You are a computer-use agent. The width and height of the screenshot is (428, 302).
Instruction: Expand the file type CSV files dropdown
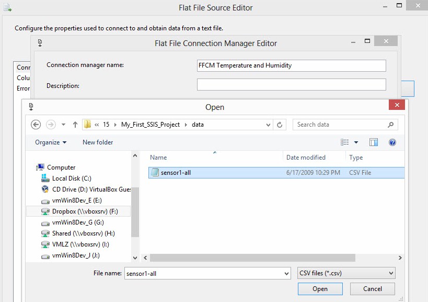pyautogui.click(x=391, y=273)
